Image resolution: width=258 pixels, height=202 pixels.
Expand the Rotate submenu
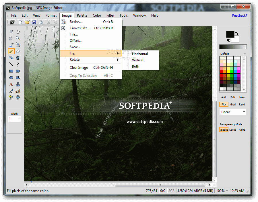tap(91, 60)
